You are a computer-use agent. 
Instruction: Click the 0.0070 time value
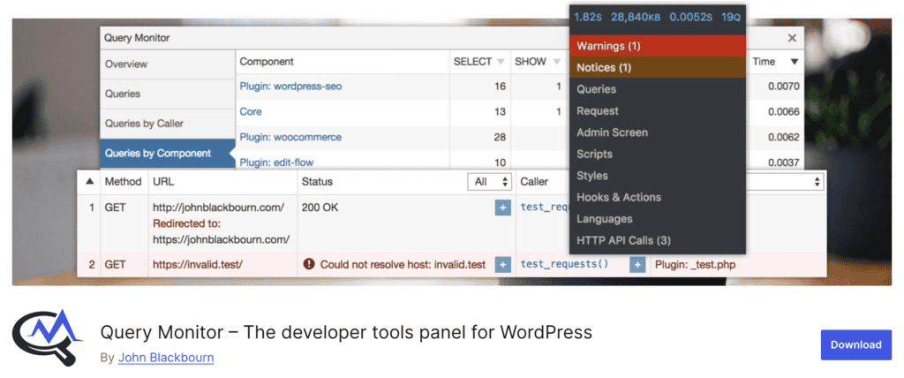[x=784, y=87]
